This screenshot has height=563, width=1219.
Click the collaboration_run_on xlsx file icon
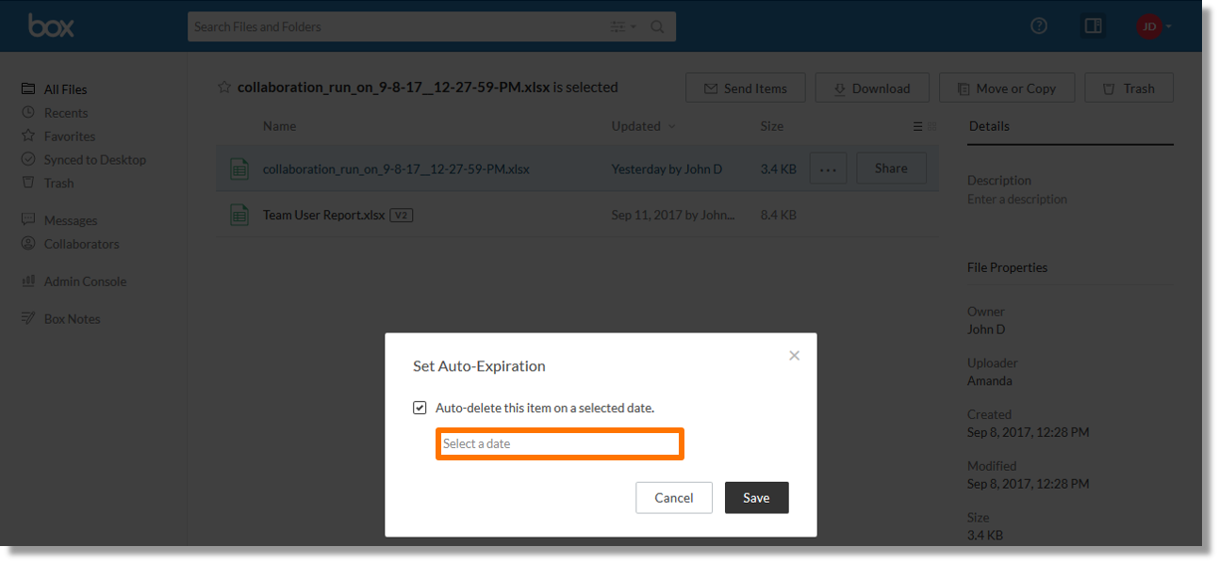[240, 169]
